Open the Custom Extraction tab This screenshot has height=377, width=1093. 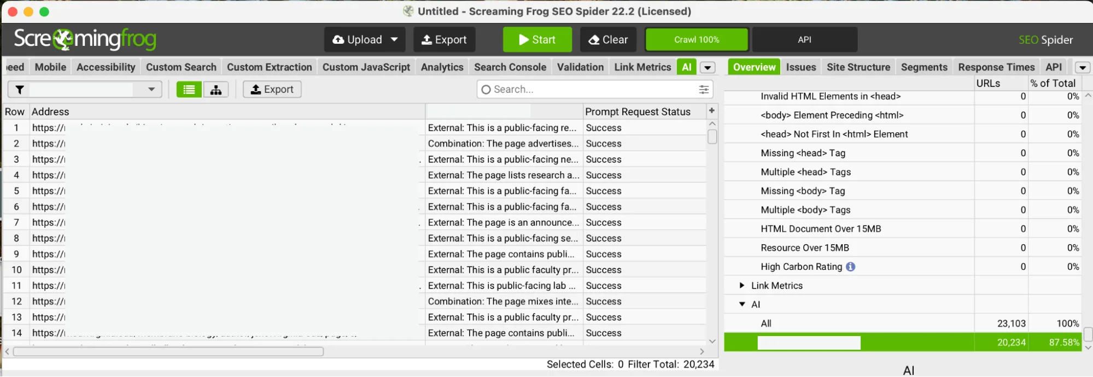pos(269,67)
